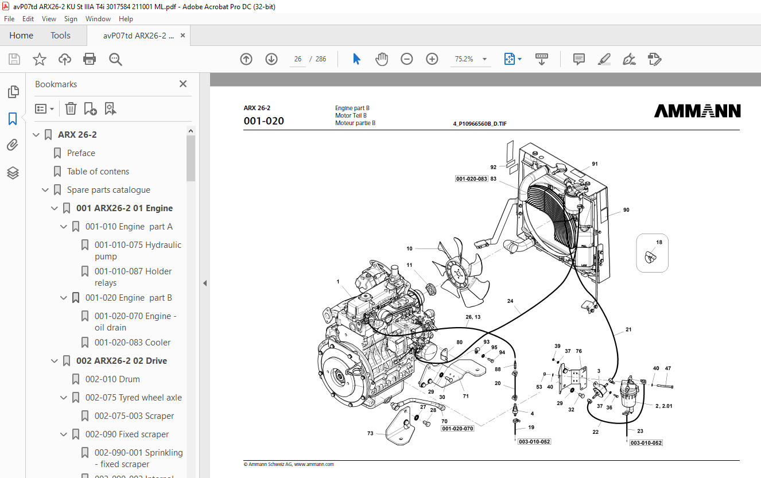Viewport: 761px width, 478px height.
Task: Open bookmarks options menu dropdown
Action: [x=44, y=108]
